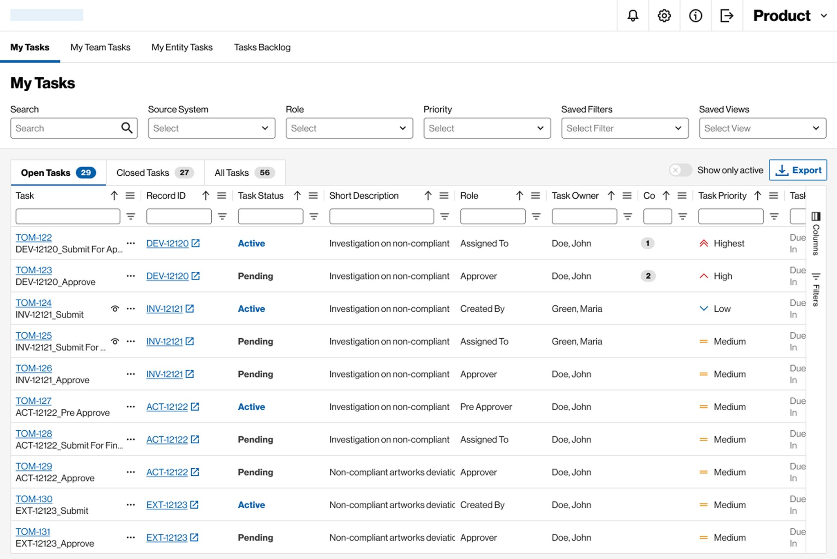This screenshot has height=559, width=837.
Task: Open the notifications bell icon
Action: (633, 16)
